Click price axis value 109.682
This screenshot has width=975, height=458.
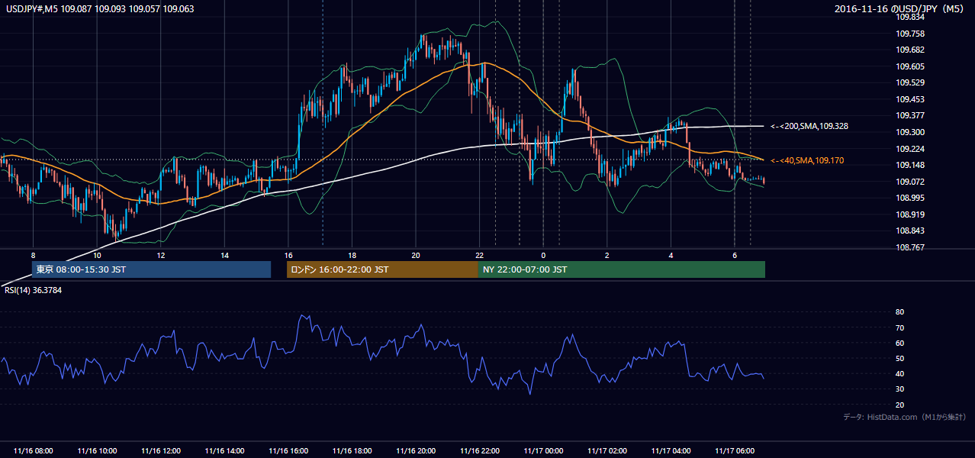pos(910,50)
